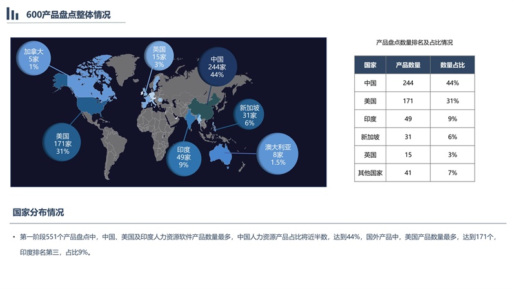Select the 31% cell in the 美国 row
Image resolution: width=516 pixels, height=289 pixels.
pyautogui.click(x=452, y=101)
